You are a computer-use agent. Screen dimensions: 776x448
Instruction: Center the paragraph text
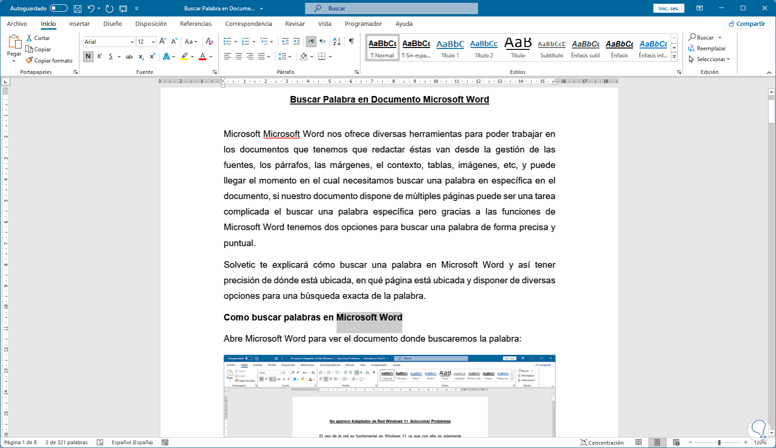tap(238, 56)
